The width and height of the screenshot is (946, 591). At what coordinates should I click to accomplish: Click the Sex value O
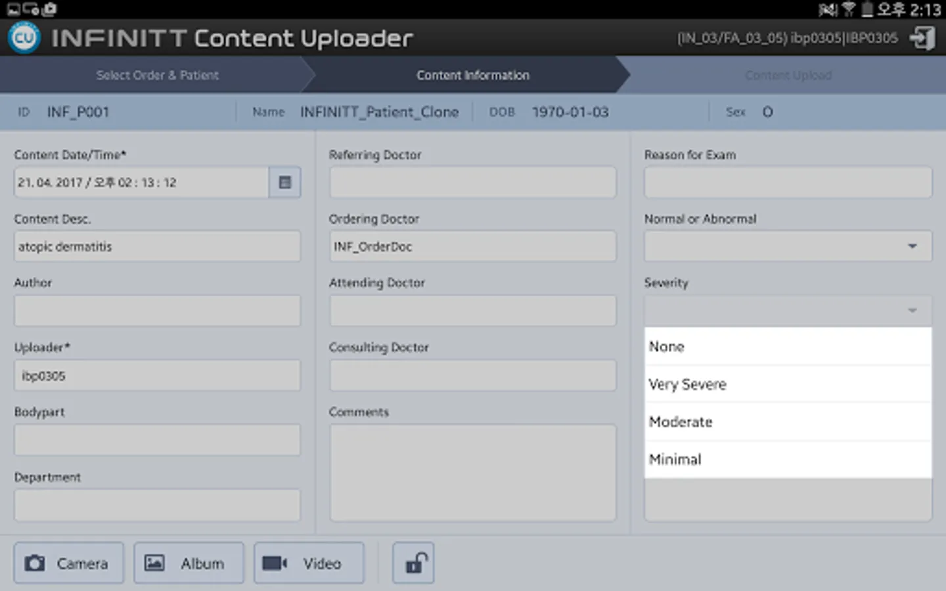click(x=767, y=112)
